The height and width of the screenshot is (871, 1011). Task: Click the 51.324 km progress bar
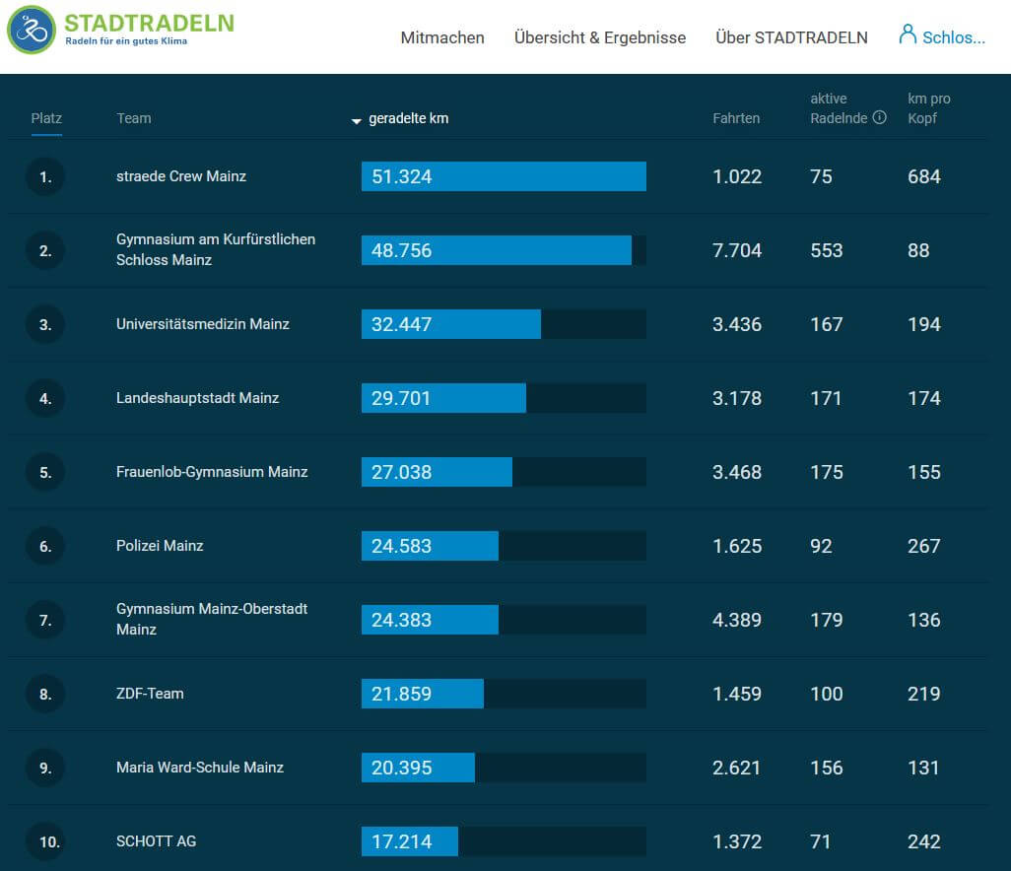tap(504, 176)
